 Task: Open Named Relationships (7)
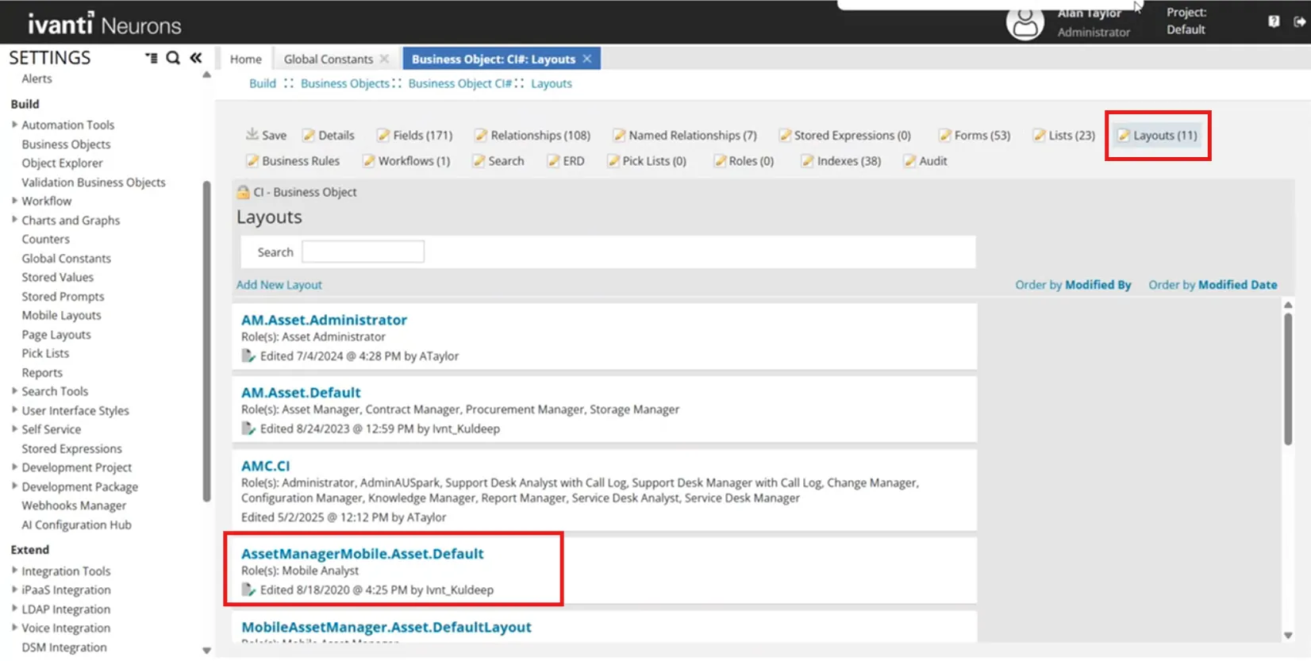click(x=685, y=135)
